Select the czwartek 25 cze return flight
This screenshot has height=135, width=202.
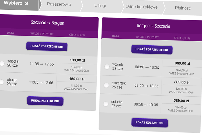click(x=106, y=85)
